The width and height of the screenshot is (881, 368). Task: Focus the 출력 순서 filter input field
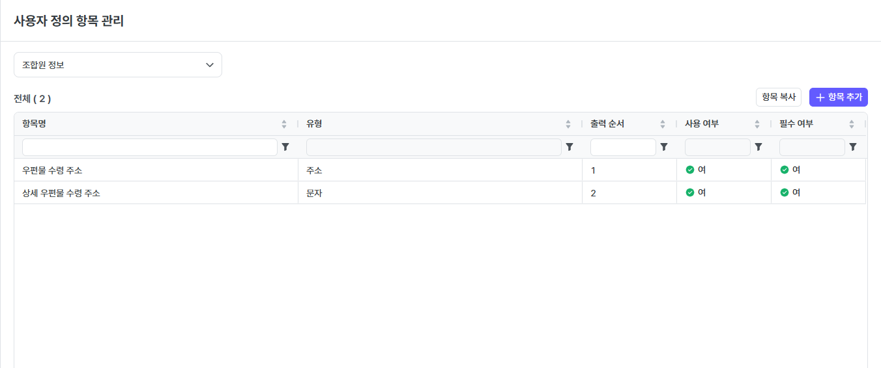pos(623,147)
